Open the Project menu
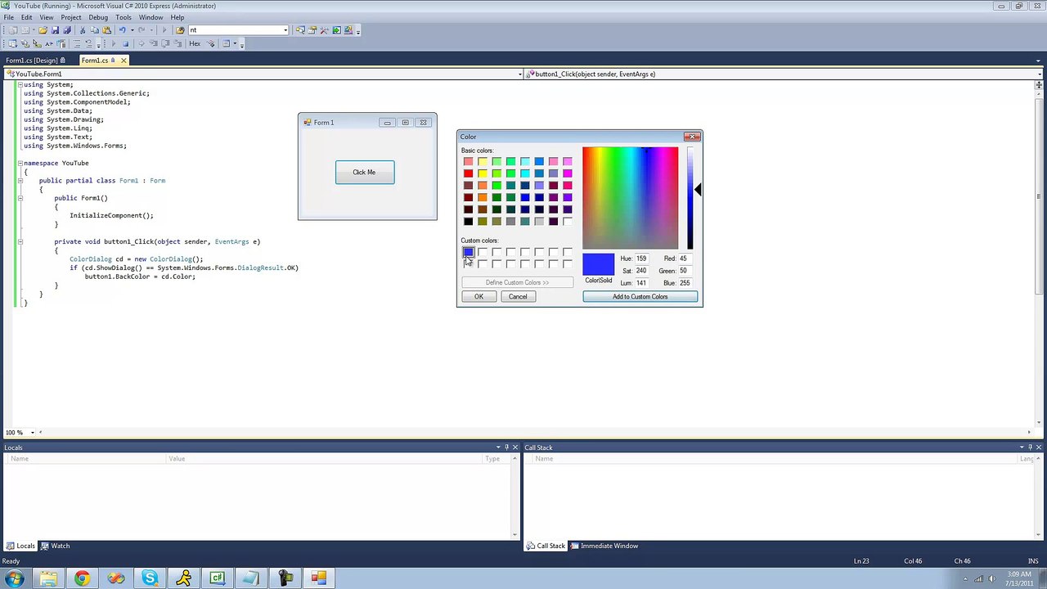This screenshot has height=589, width=1047. point(71,17)
